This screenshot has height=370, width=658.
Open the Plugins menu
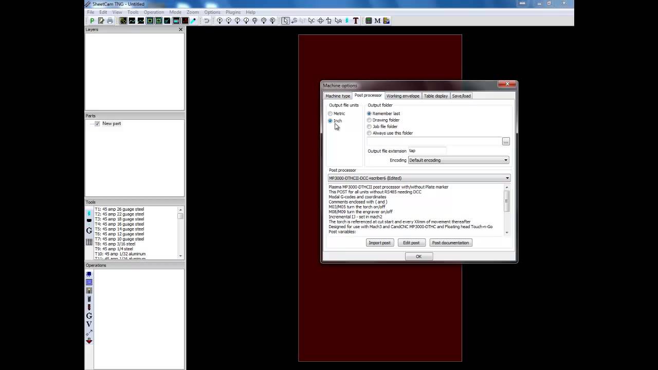[x=233, y=12]
